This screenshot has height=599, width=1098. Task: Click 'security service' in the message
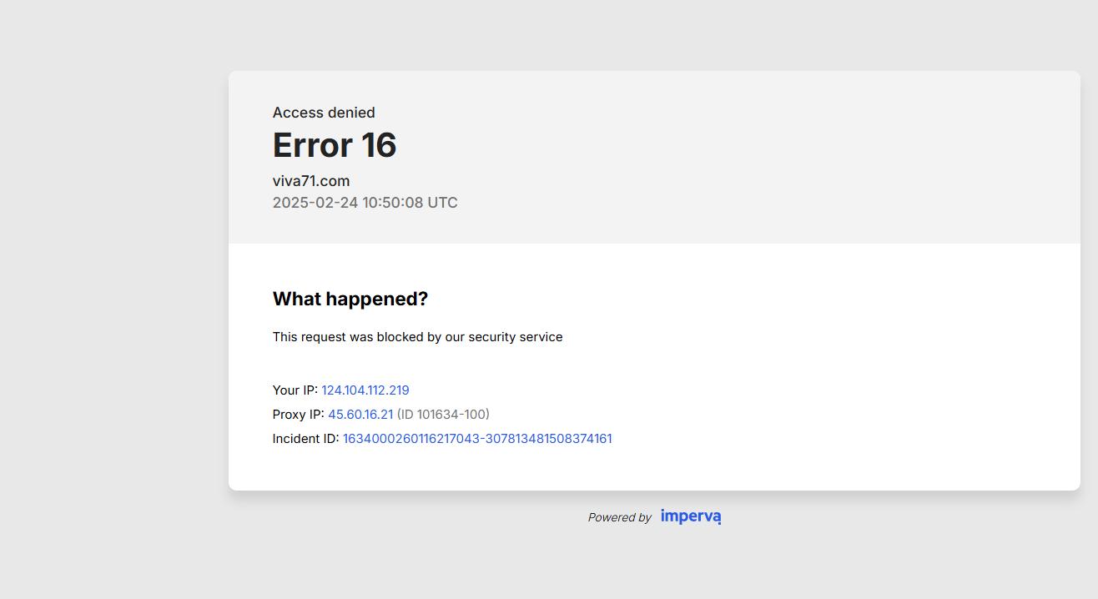point(515,337)
